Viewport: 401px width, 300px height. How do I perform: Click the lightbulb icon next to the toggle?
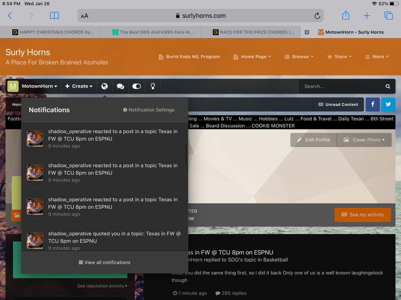(152, 86)
